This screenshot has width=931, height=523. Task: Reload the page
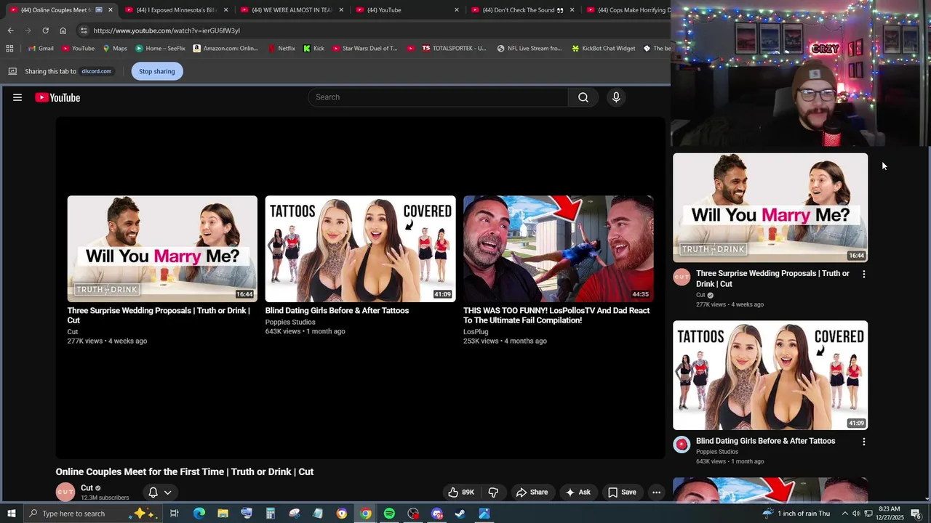tap(45, 31)
